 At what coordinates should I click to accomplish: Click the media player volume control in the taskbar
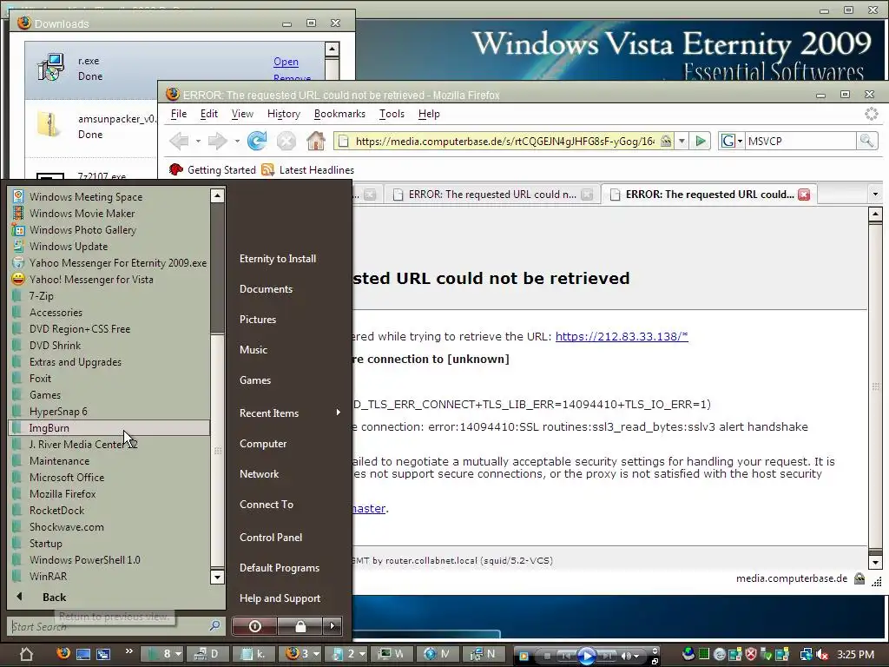[629, 656]
